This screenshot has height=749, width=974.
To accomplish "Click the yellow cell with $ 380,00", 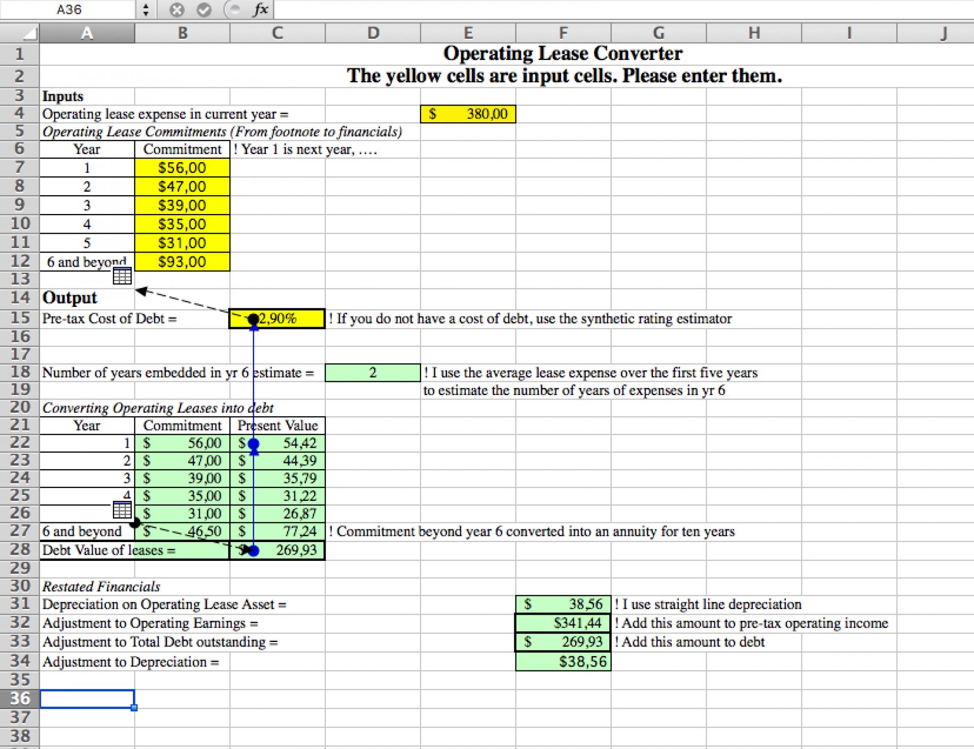I will click(x=468, y=114).
